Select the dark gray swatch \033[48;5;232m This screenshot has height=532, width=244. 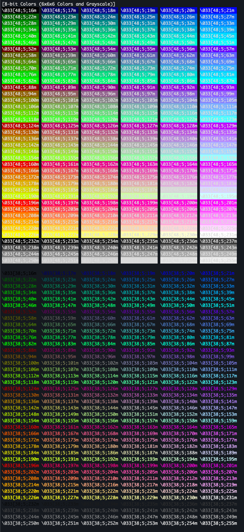(x=20, y=241)
